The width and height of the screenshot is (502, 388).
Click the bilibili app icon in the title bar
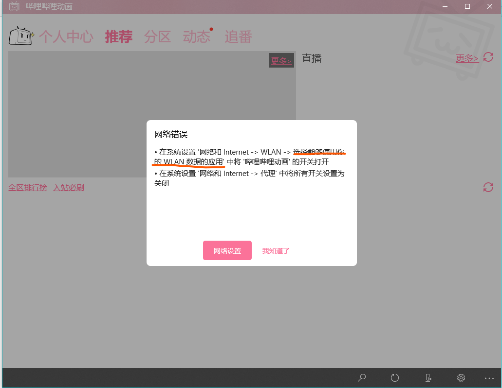14,6
